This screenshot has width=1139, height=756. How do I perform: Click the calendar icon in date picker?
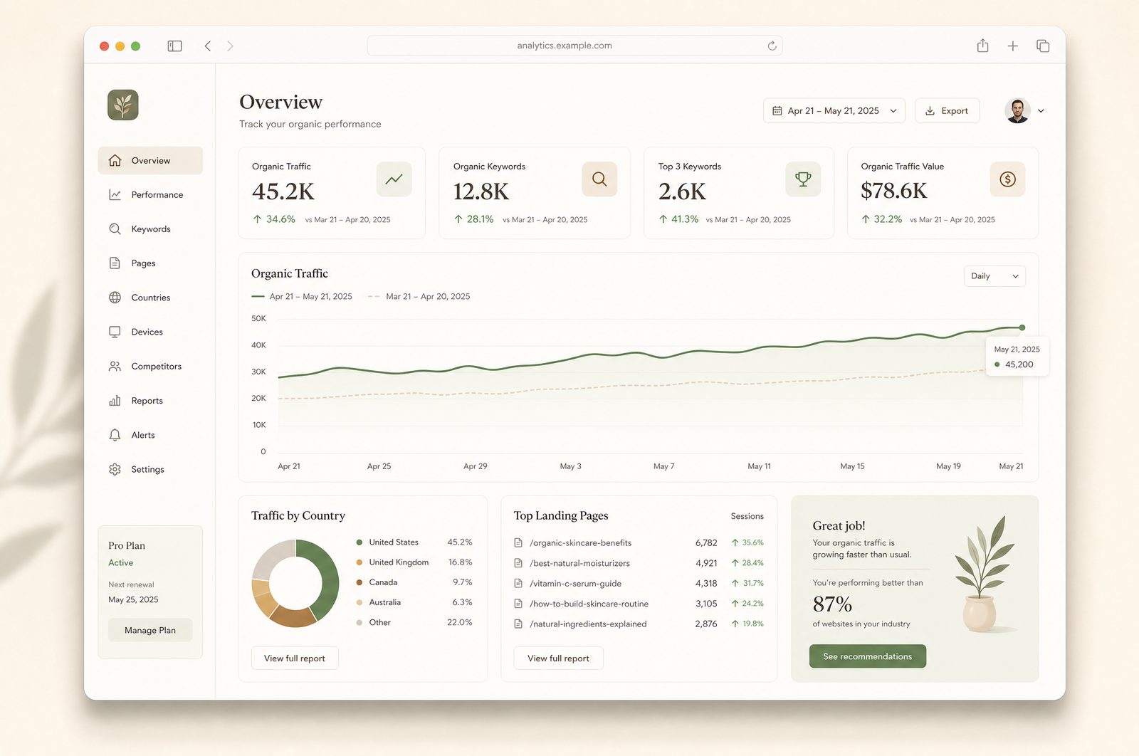pyautogui.click(x=777, y=111)
